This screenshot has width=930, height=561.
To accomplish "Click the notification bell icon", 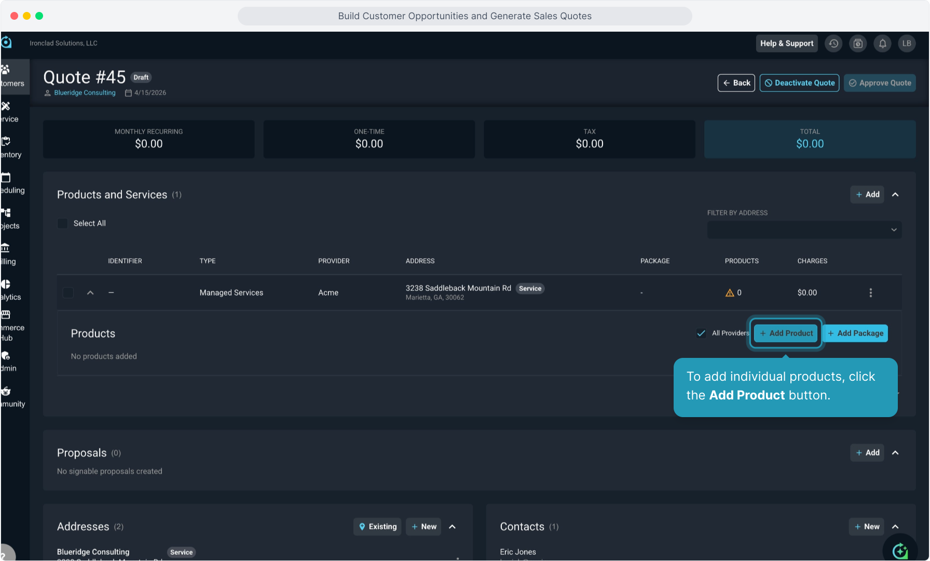I will click(x=882, y=44).
